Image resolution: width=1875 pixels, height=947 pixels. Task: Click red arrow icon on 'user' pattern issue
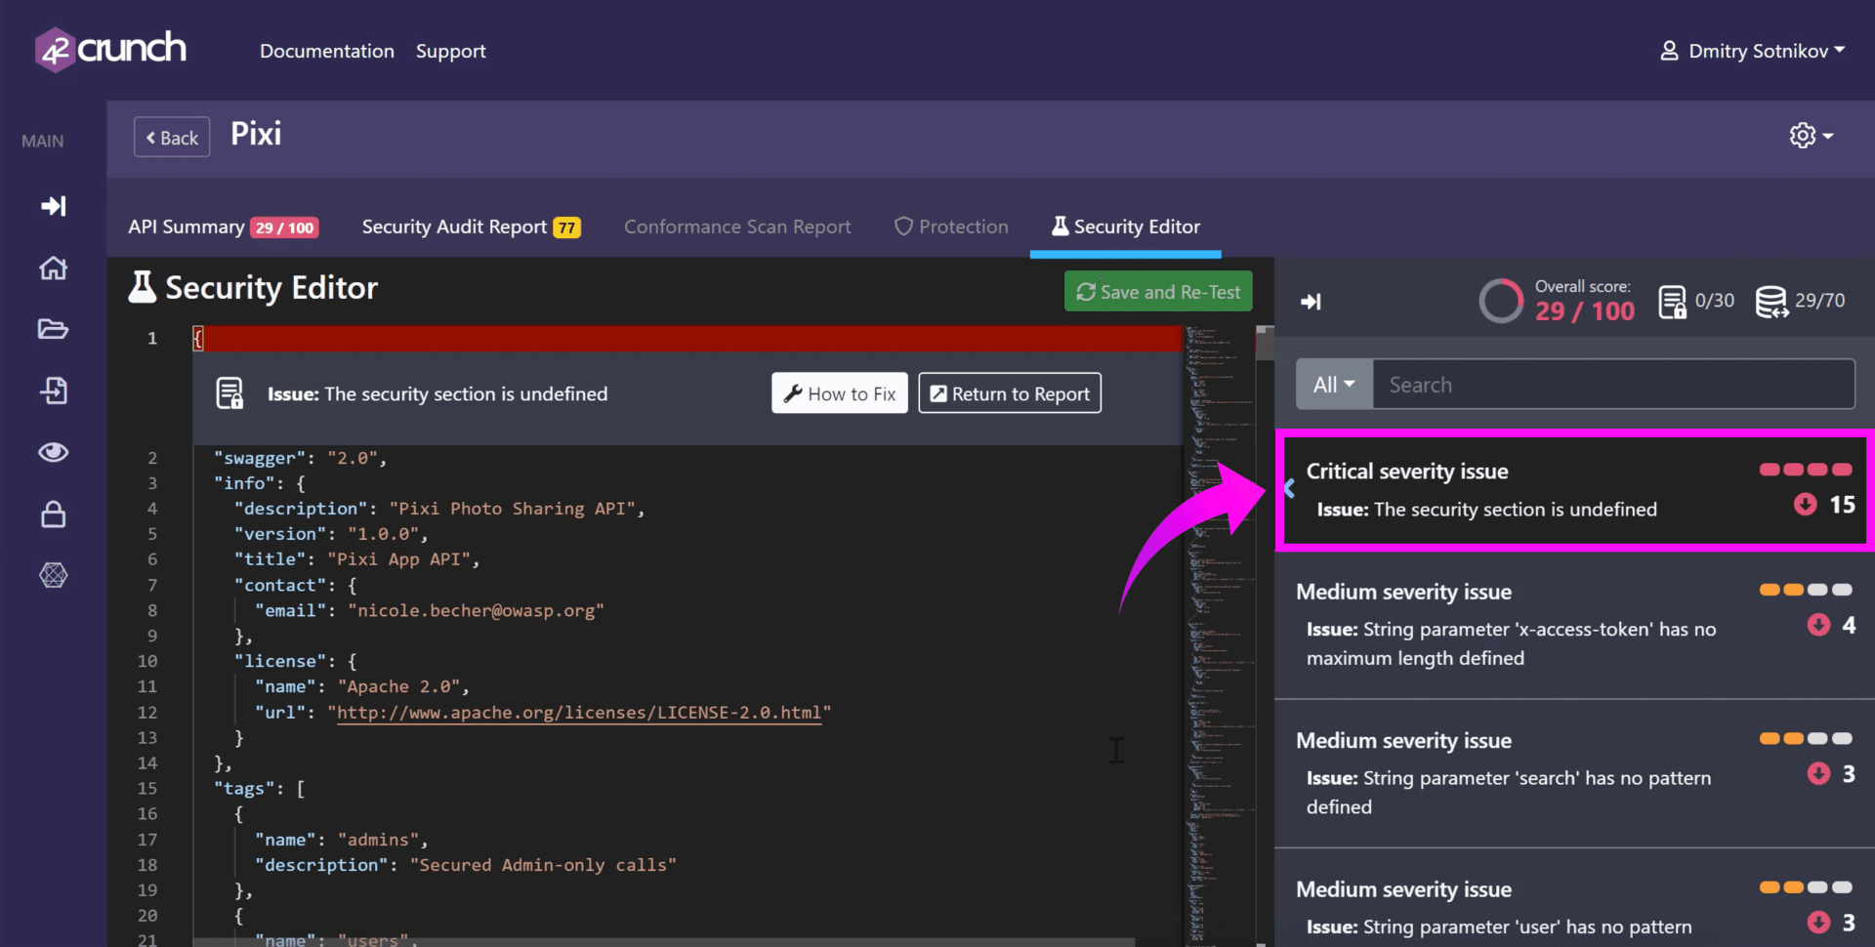(1818, 922)
